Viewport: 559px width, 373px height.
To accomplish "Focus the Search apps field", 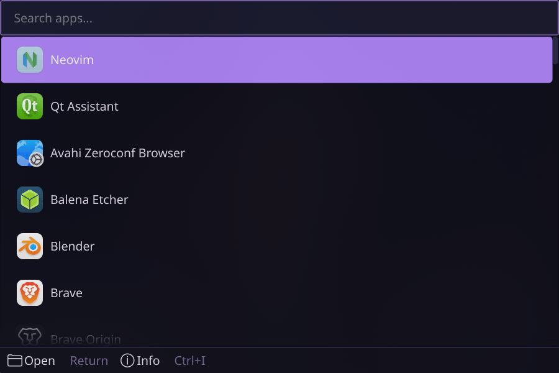I will pos(279,18).
